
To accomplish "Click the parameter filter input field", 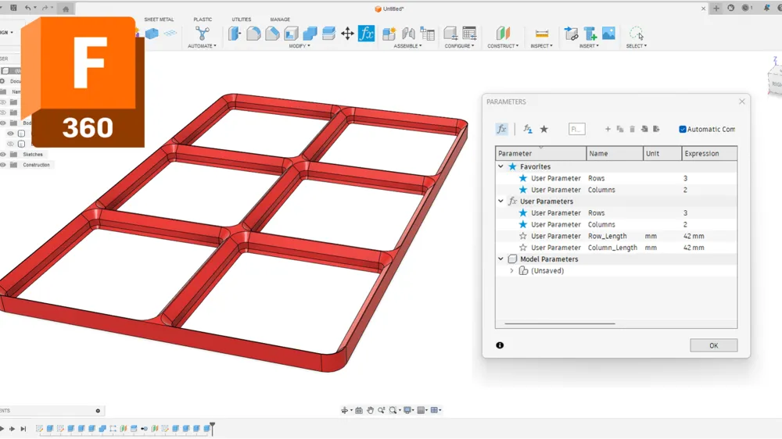I will click(x=577, y=129).
